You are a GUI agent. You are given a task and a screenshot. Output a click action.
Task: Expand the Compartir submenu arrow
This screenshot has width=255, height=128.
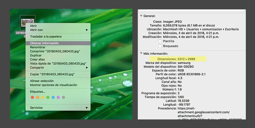[87, 68]
